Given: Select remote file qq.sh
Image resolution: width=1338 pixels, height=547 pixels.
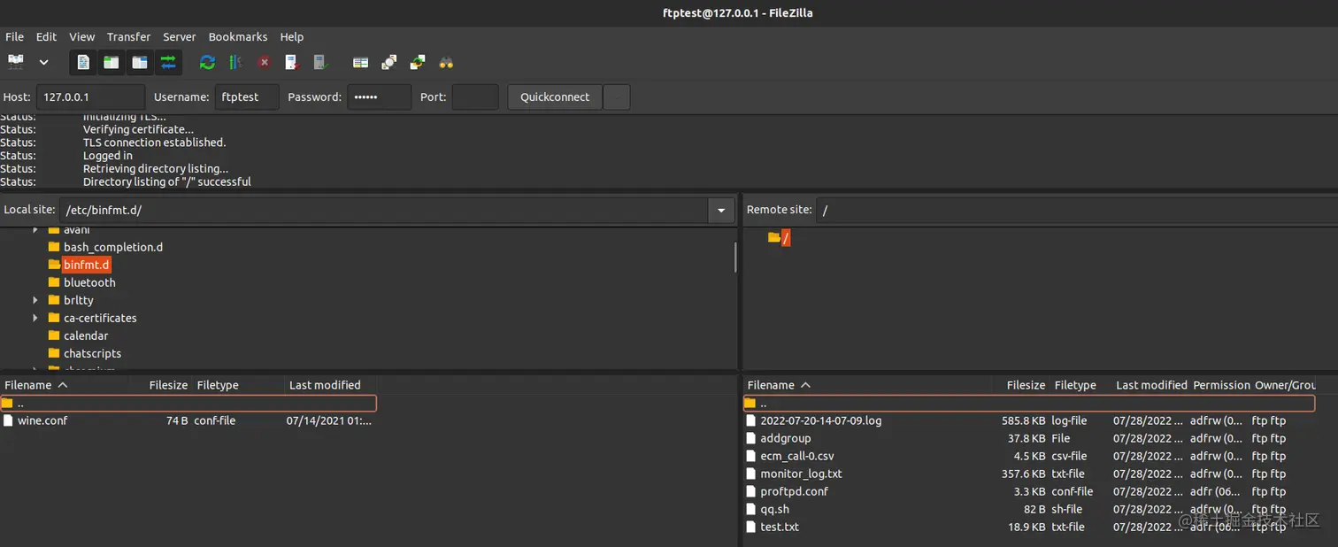Looking at the screenshot, I should click(x=1029, y=509).
